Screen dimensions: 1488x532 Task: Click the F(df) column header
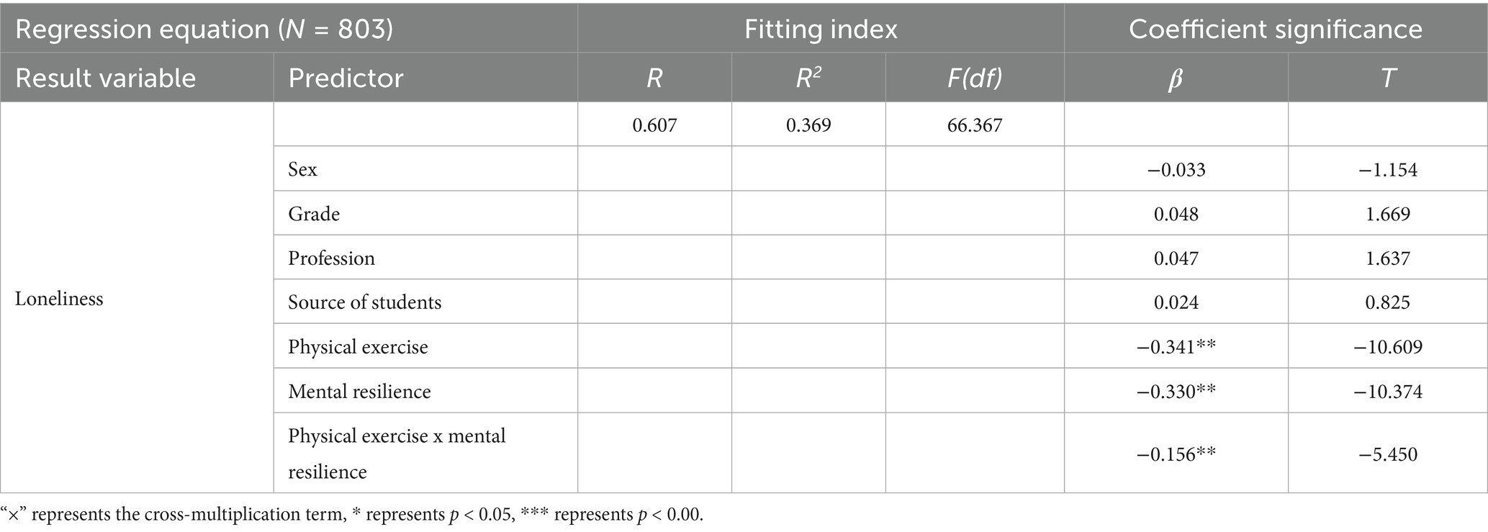(975, 78)
